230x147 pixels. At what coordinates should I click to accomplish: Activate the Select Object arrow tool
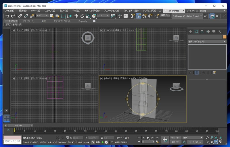(x=51, y=16)
